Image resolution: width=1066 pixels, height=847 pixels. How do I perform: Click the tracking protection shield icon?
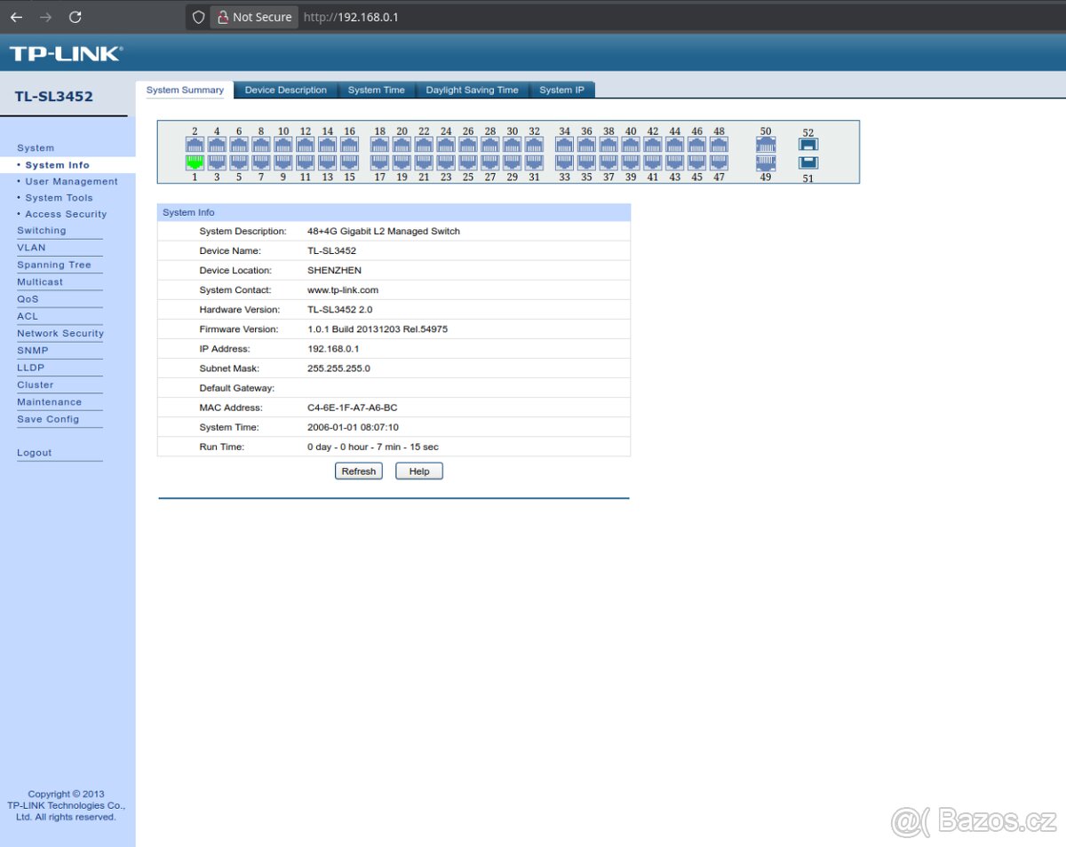click(197, 17)
